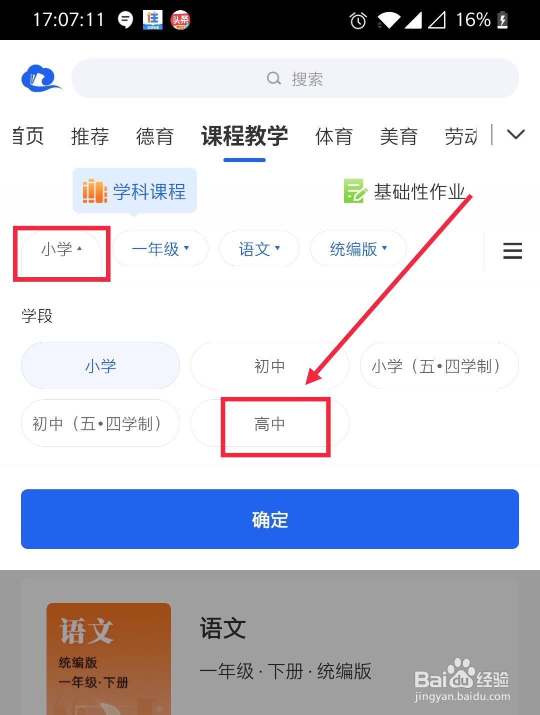The height and width of the screenshot is (715, 540).
Task: Collapse the 小学 stage dropdown
Action: (x=61, y=249)
